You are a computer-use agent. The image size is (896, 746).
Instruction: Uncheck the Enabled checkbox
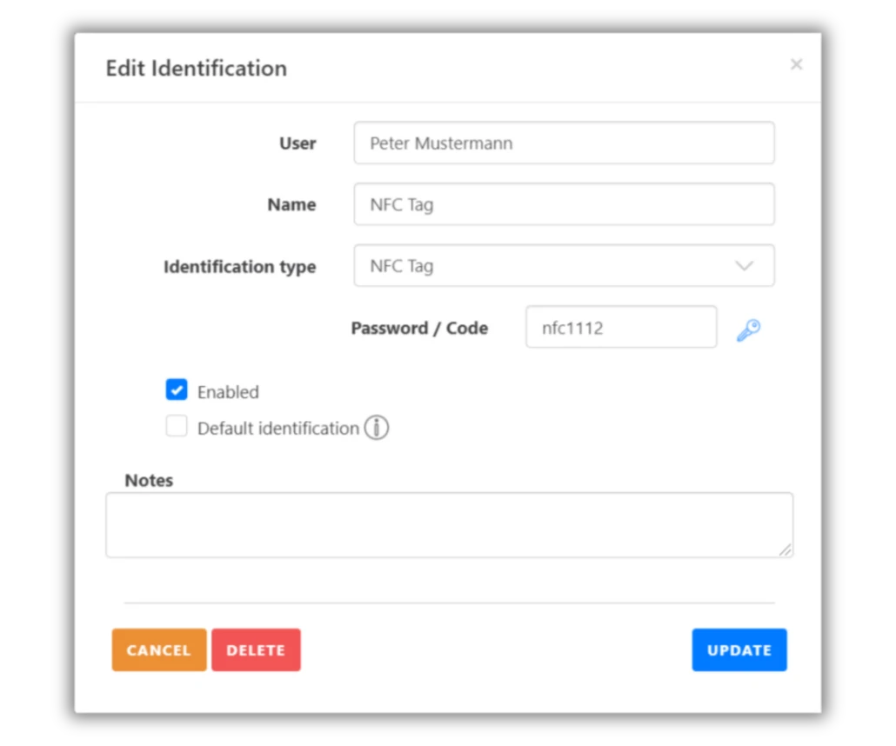(177, 390)
